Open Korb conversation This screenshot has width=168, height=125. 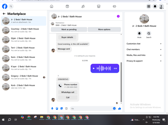(x=24, y=87)
